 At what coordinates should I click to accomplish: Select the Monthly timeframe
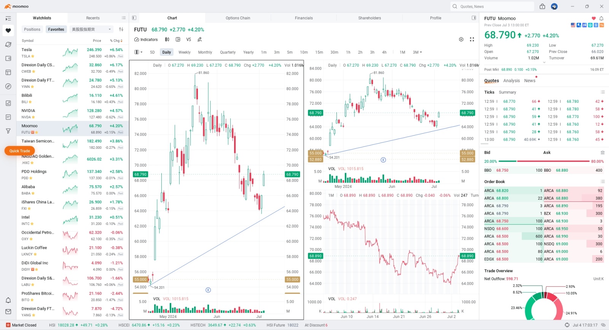(x=205, y=52)
